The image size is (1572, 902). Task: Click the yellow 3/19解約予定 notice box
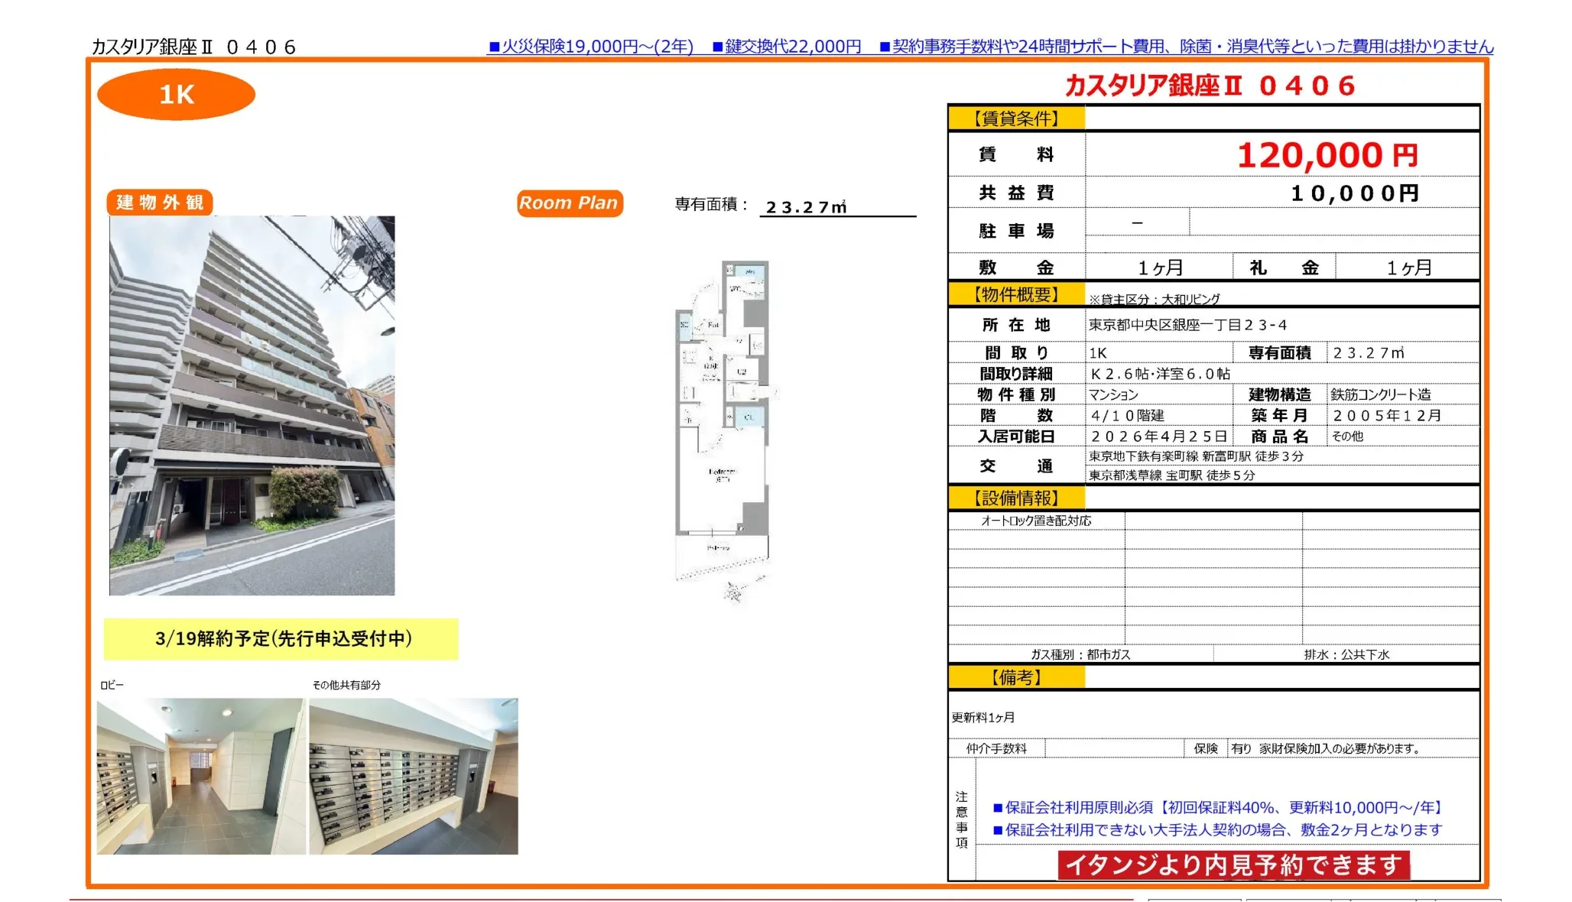point(281,638)
